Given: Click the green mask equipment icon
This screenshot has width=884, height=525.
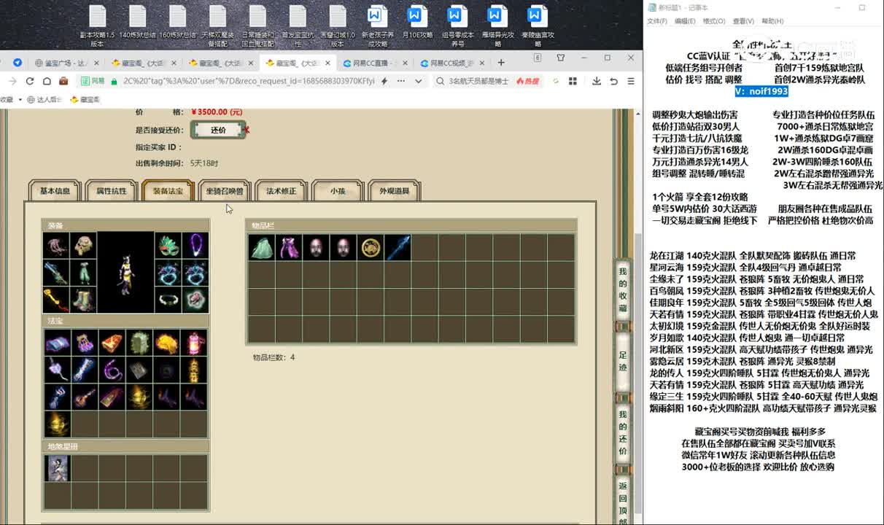Looking at the screenshot, I should [x=168, y=246].
